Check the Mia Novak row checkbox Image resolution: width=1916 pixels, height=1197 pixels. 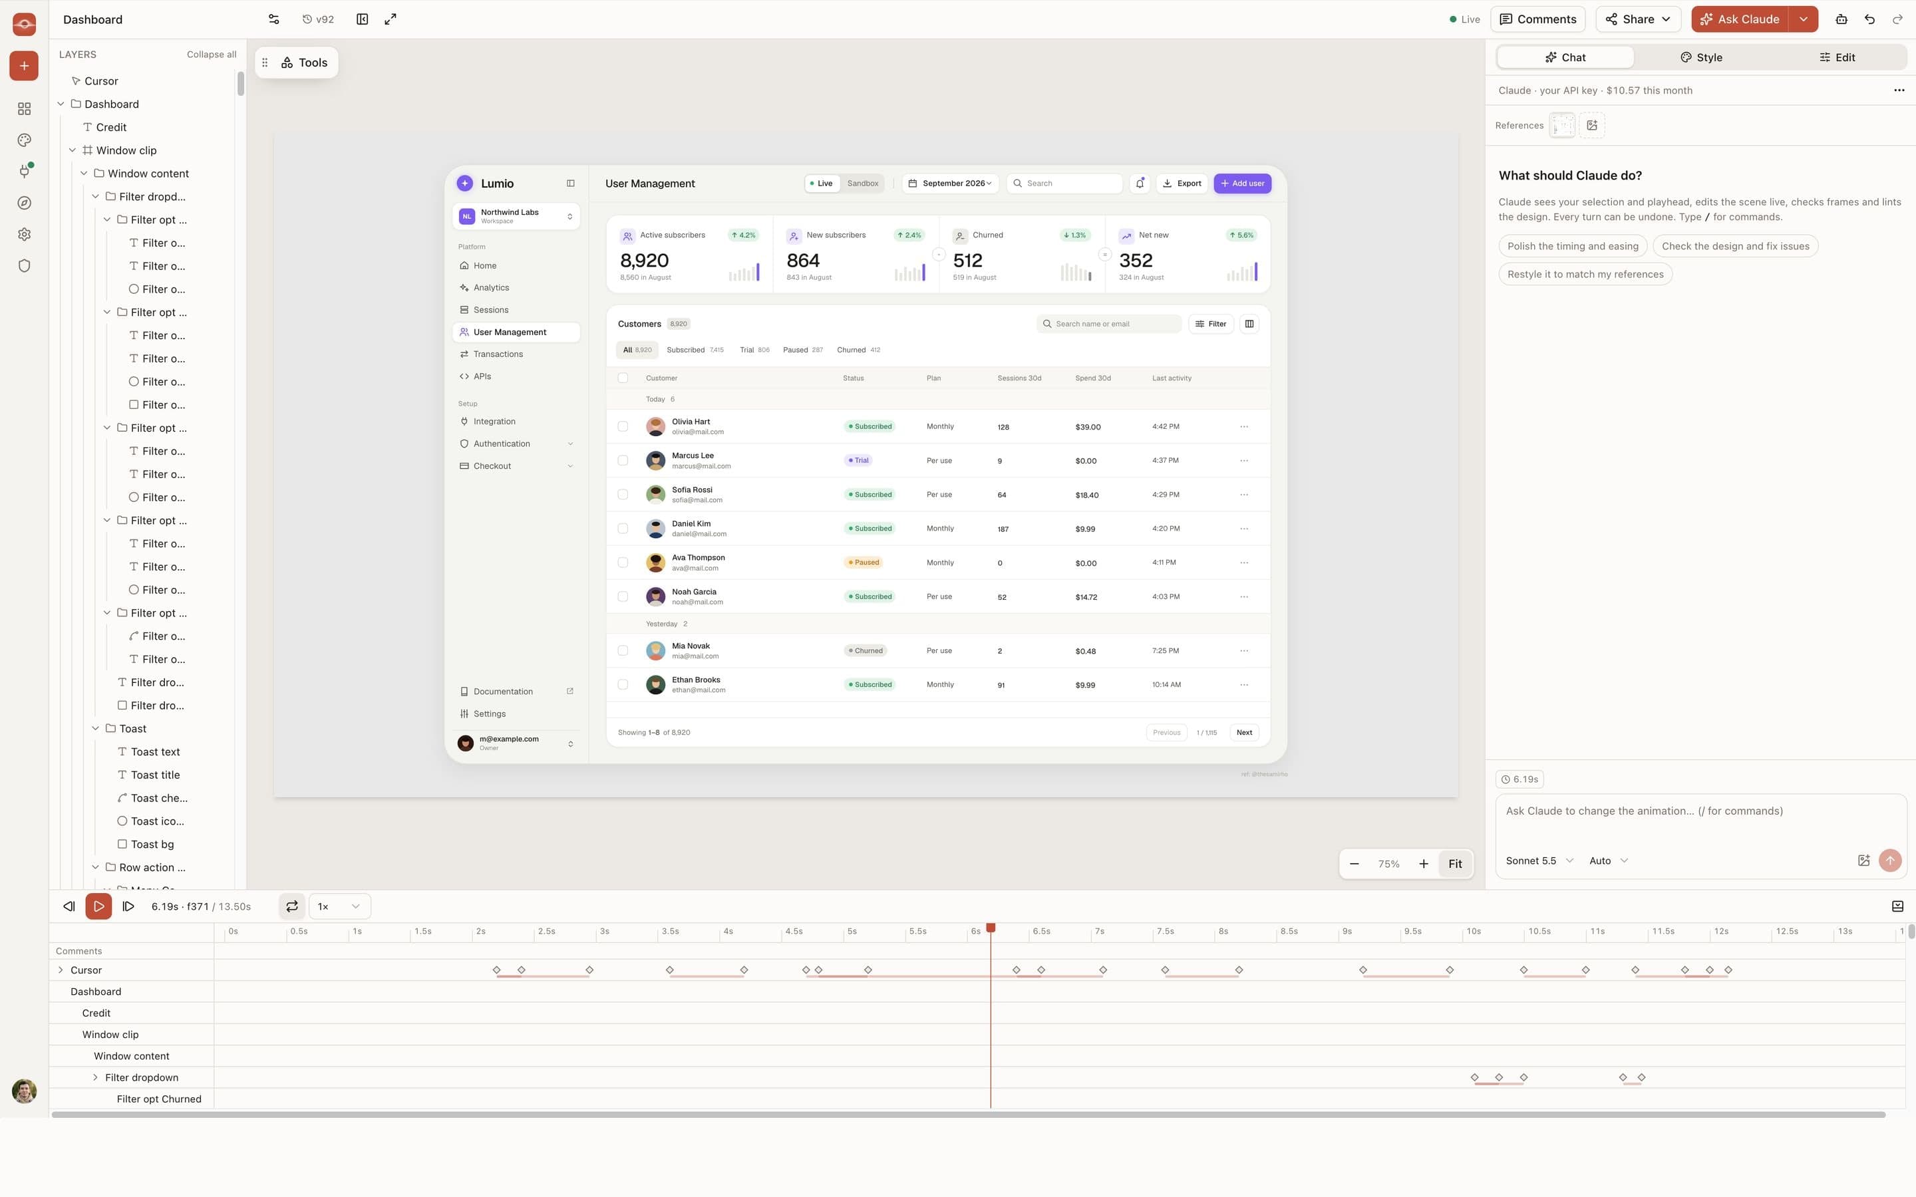point(622,651)
